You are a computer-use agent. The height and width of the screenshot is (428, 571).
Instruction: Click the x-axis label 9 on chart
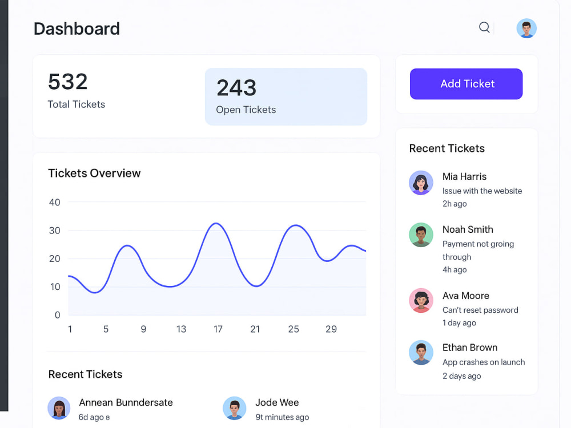(x=143, y=329)
